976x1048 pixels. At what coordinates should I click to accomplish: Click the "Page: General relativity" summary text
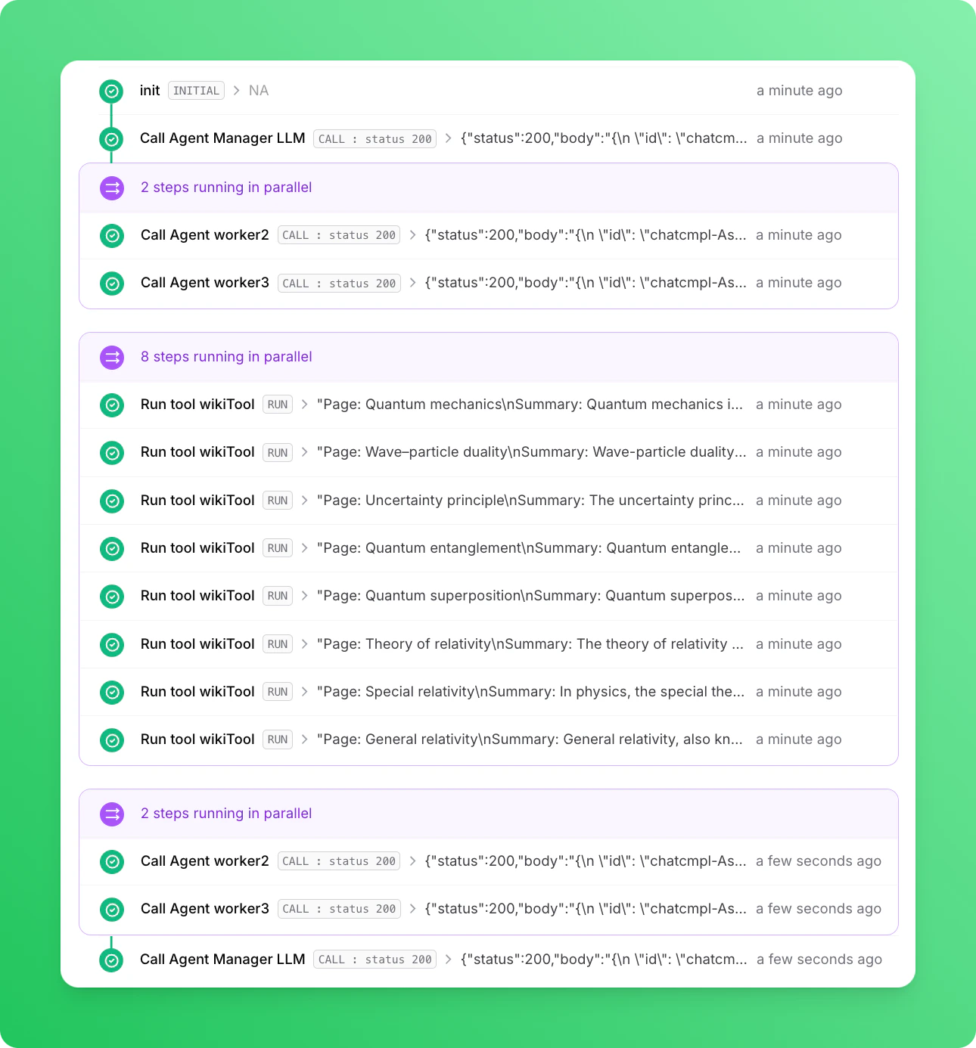530,739
